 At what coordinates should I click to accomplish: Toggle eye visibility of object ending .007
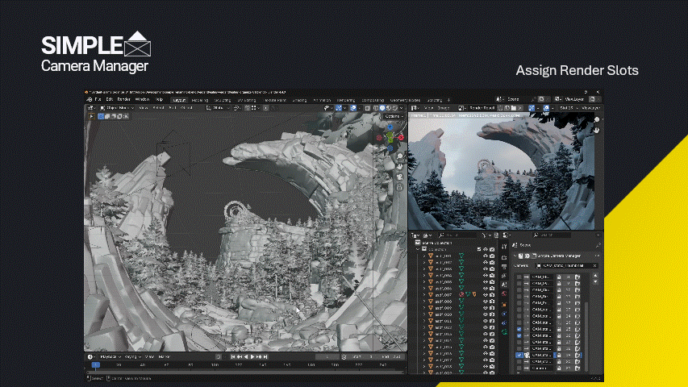[x=486, y=295]
